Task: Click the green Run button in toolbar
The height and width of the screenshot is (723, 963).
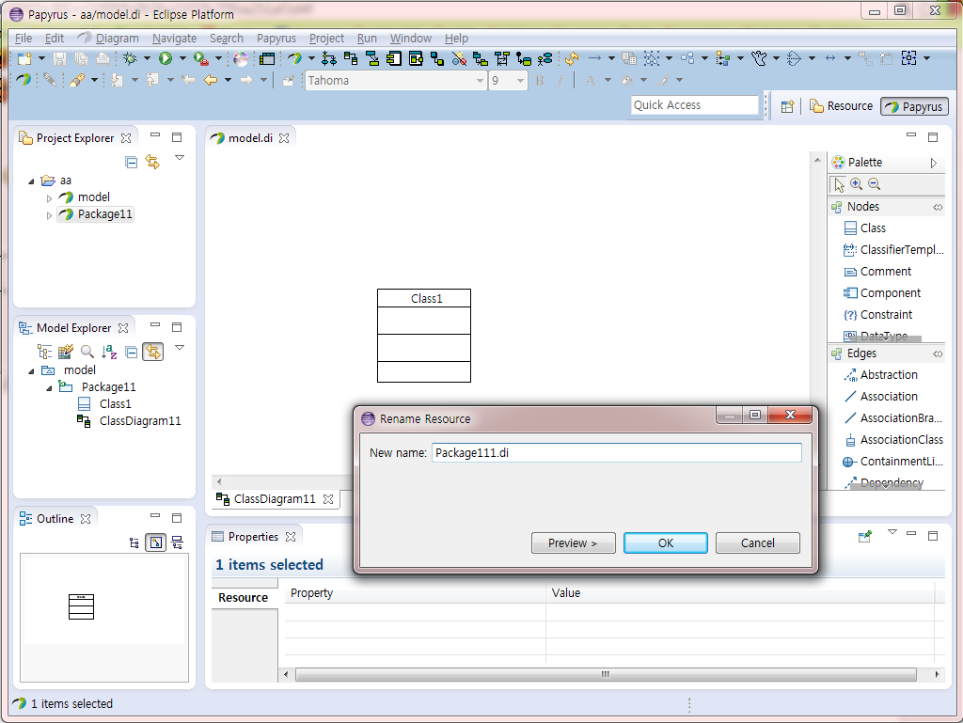Action: [x=166, y=58]
